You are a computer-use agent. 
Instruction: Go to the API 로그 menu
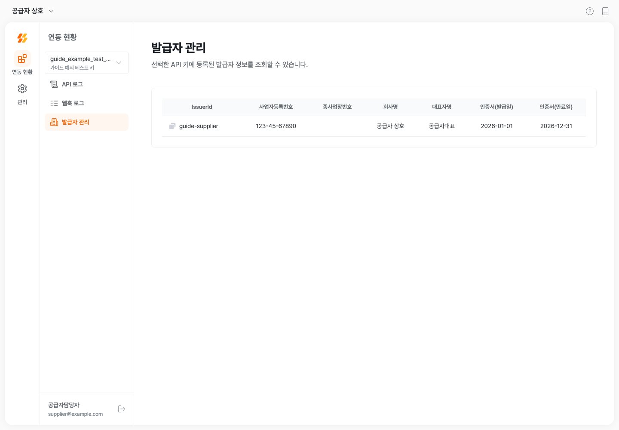coord(86,84)
